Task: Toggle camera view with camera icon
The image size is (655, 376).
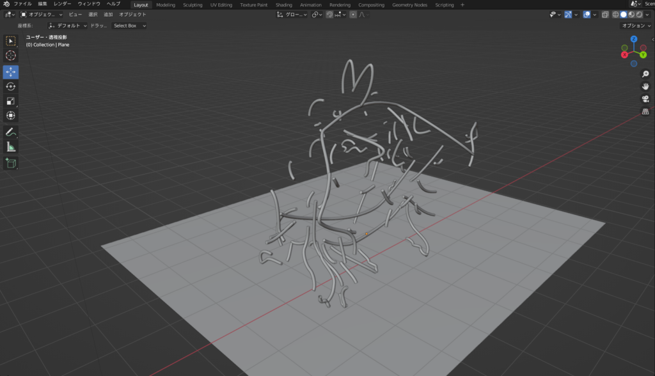Action: coord(645,99)
